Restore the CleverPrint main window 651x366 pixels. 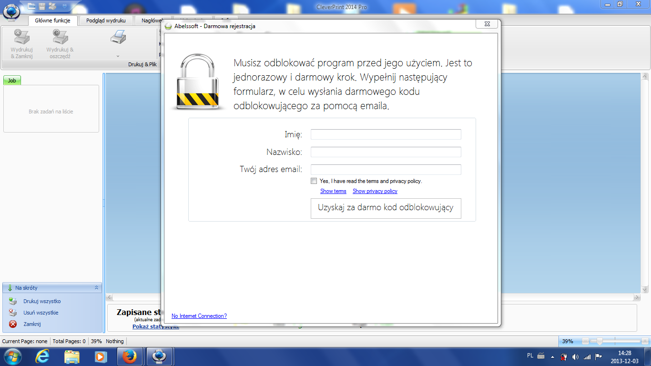coord(620,4)
